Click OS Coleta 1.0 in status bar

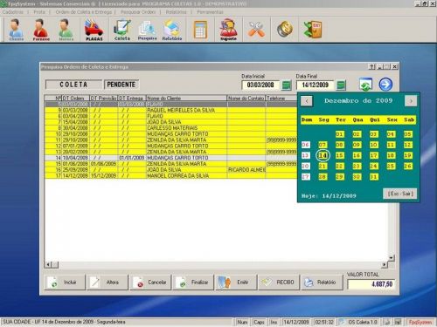(363, 322)
